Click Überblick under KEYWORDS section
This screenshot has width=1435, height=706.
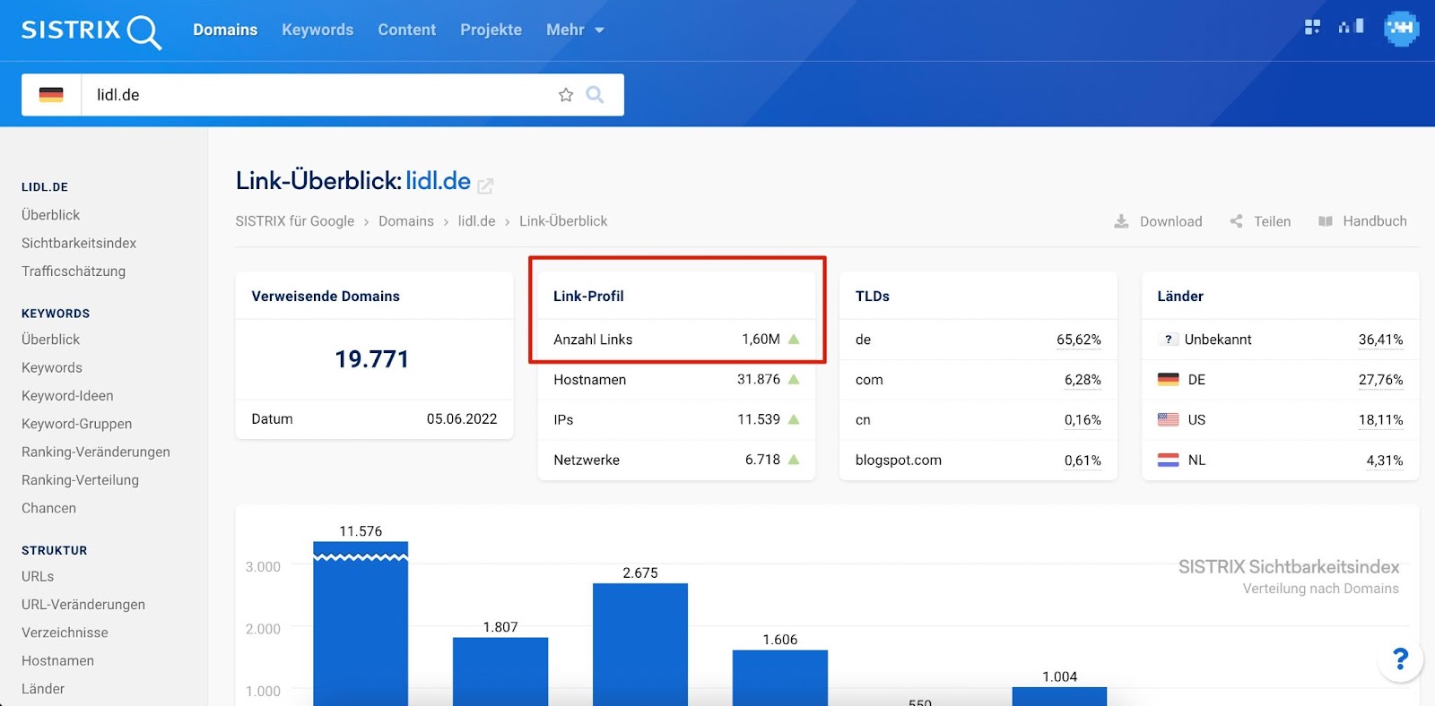tap(51, 340)
